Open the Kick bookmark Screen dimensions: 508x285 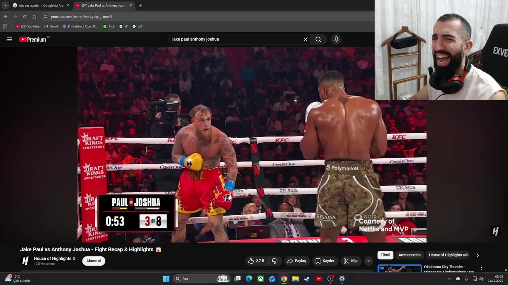(108, 27)
